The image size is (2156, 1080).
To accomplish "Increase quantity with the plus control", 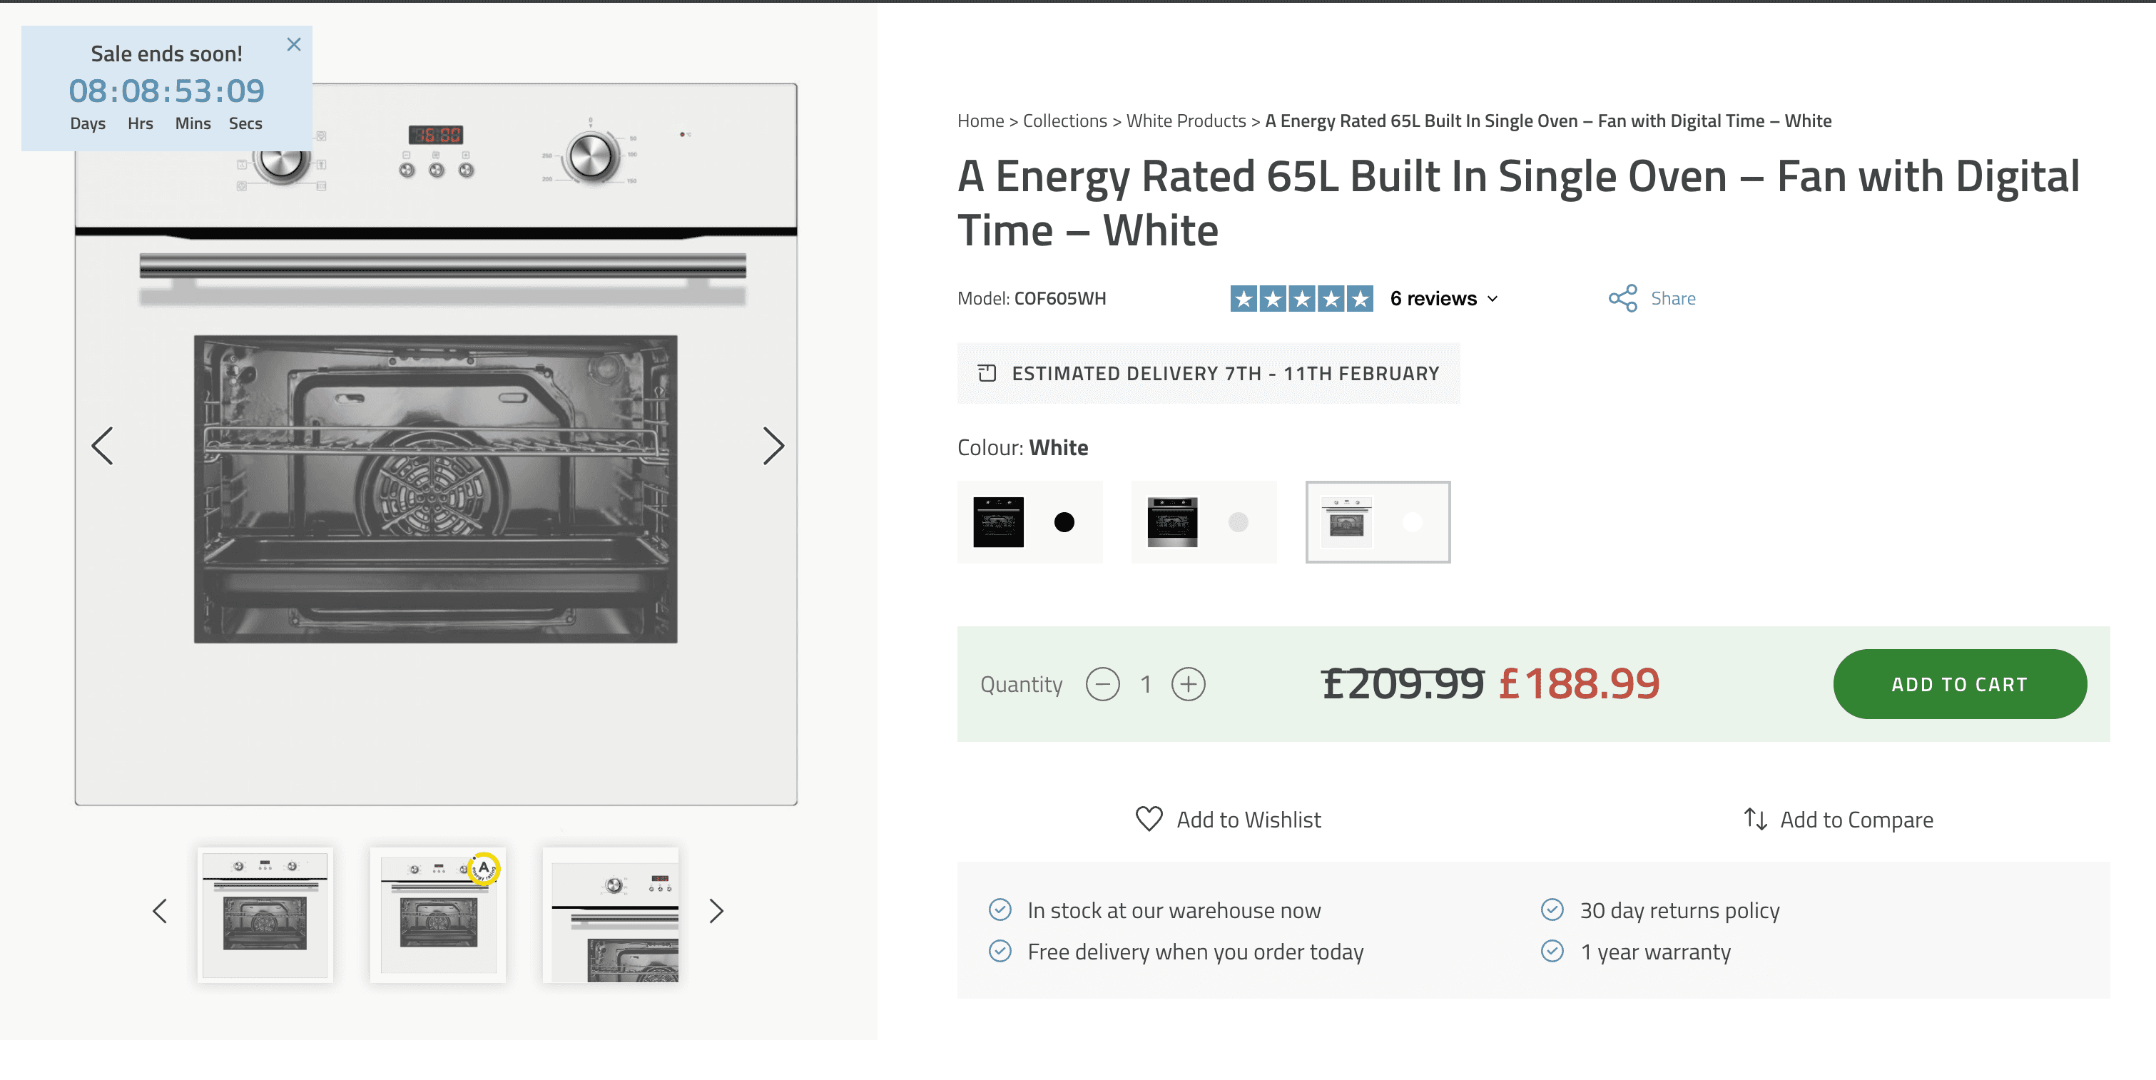I will click(x=1189, y=684).
